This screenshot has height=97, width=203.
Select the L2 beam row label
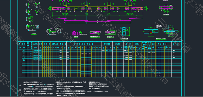coord(24,55)
